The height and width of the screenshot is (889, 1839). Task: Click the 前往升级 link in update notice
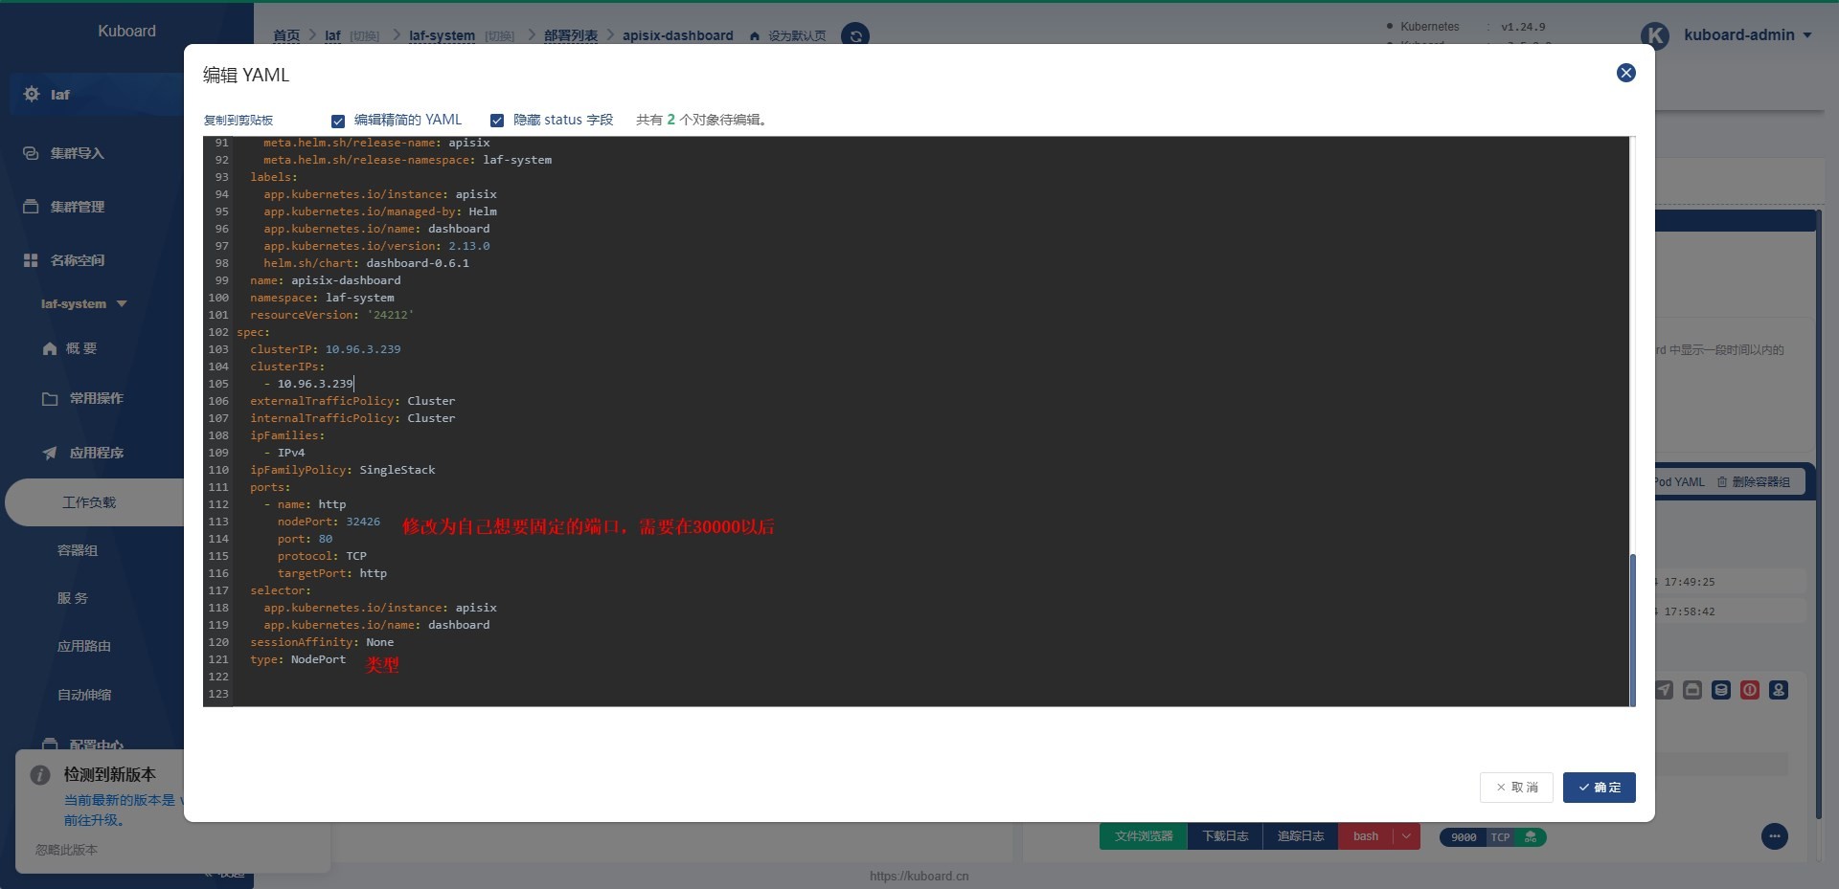pos(93,820)
